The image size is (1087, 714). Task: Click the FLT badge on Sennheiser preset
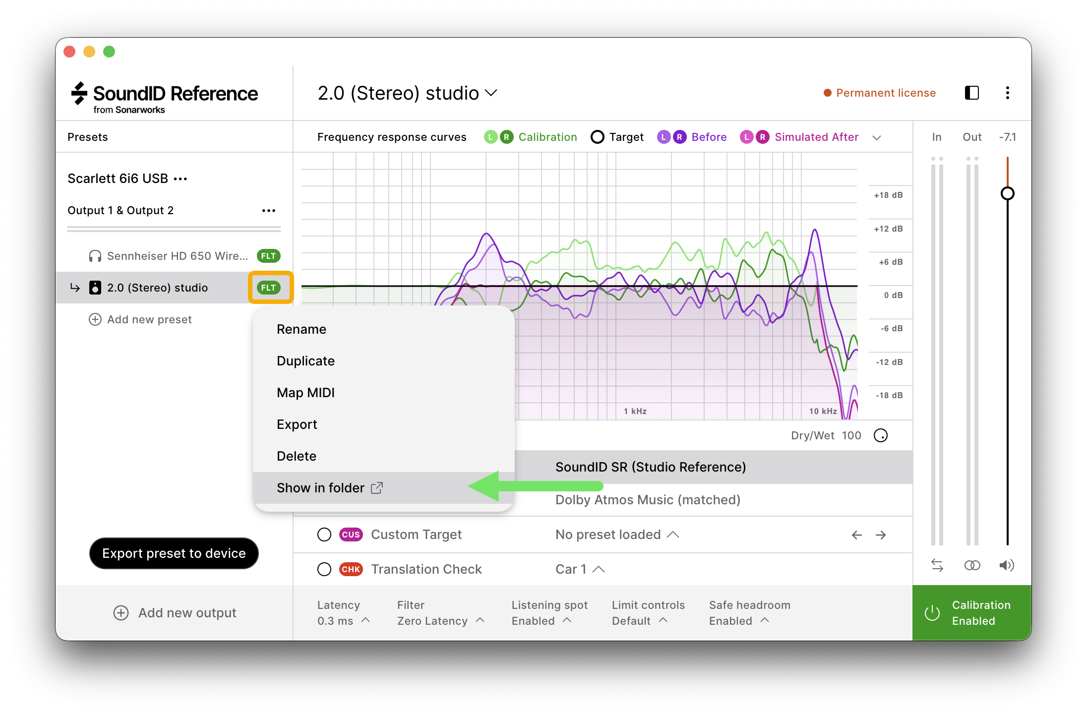[x=269, y=256]
